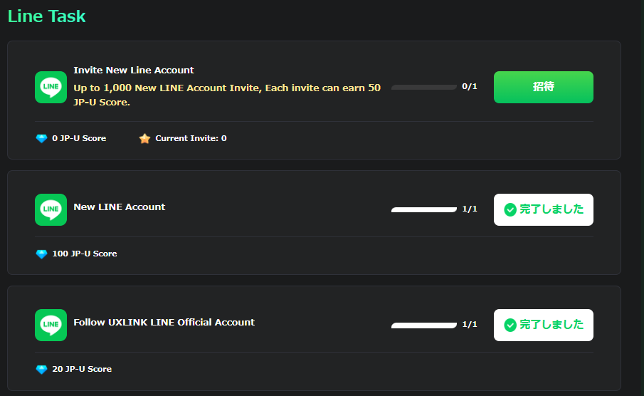Click the diamond icon next to 100 JP-U Score

tap(41, 254)
